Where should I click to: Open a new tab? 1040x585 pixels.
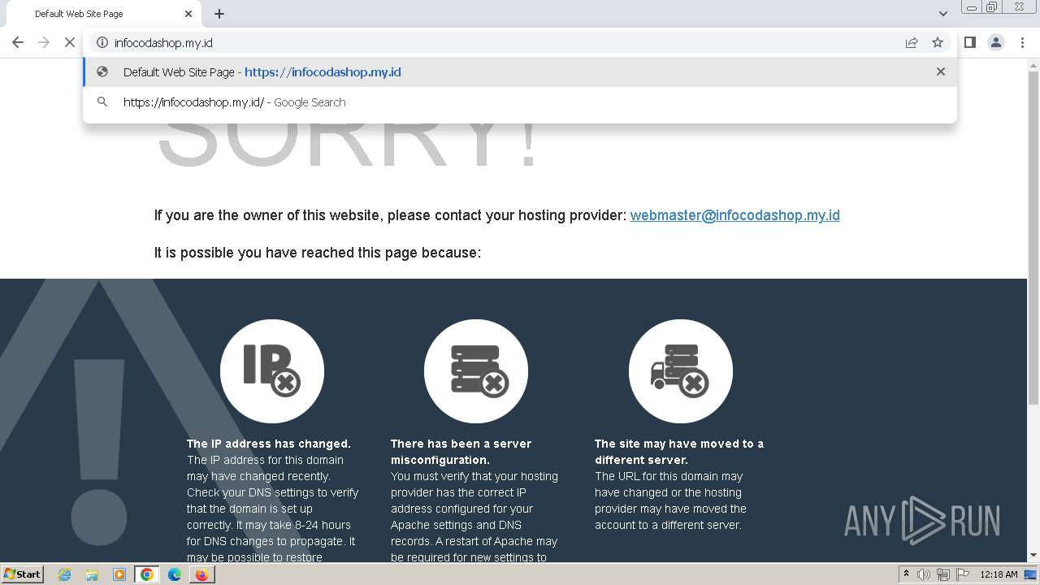(x=219, y=14)
